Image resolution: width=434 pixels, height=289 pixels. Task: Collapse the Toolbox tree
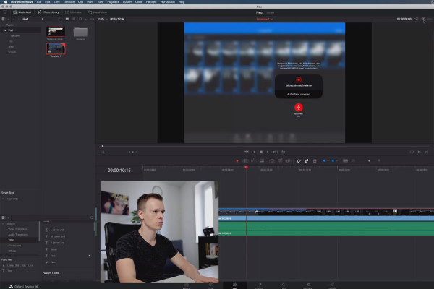[x=3, y=223]
